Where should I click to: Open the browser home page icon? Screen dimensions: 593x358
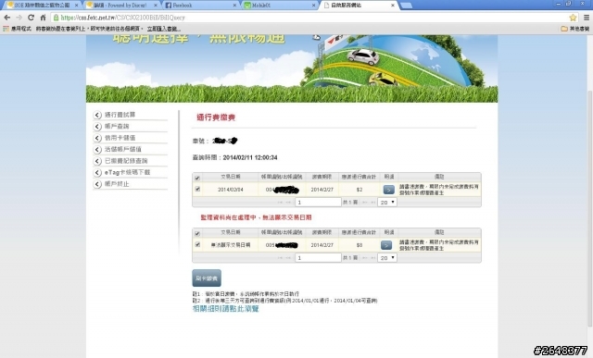(44, 18)
